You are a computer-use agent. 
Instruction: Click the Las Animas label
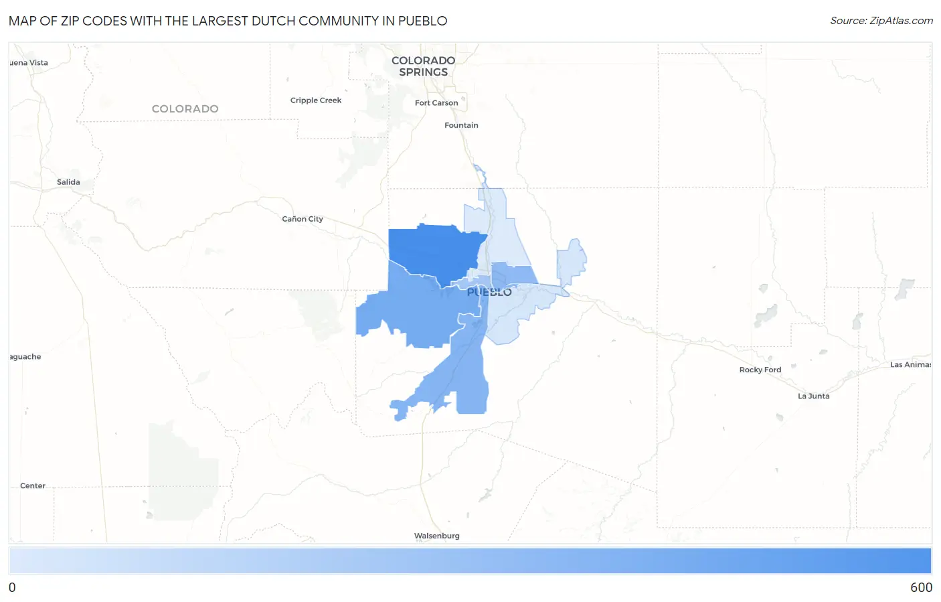click(x=910, y=365)
